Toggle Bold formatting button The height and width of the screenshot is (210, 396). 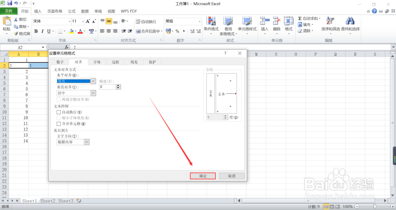[x=36, y=31]
